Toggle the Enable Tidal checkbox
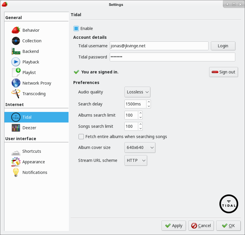The image size is (245, 235). click(x=76, y=28)
